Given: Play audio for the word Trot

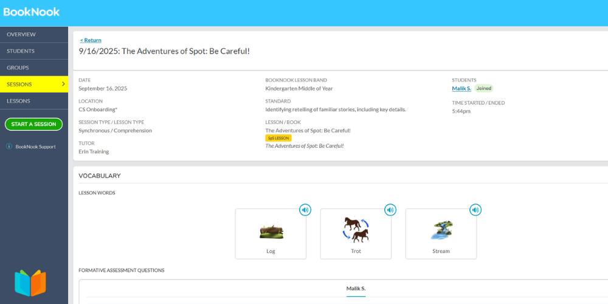Looking at the screenshot, I should tap(390, 210).
